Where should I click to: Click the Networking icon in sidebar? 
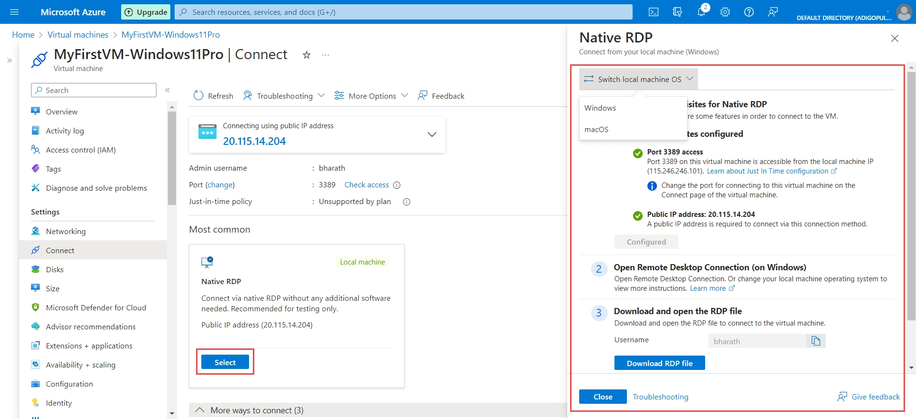click(x=35, y=231)
